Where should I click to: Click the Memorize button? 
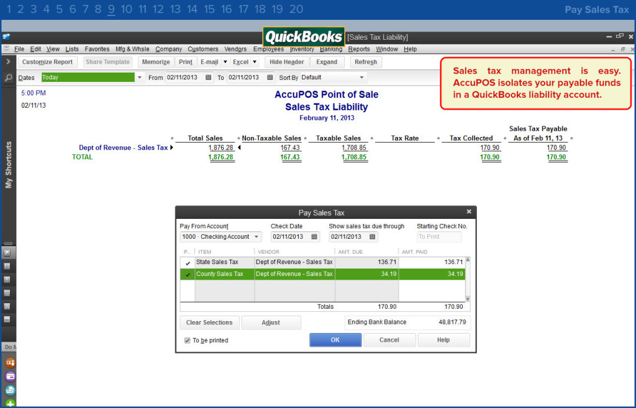tap(156, 62)
